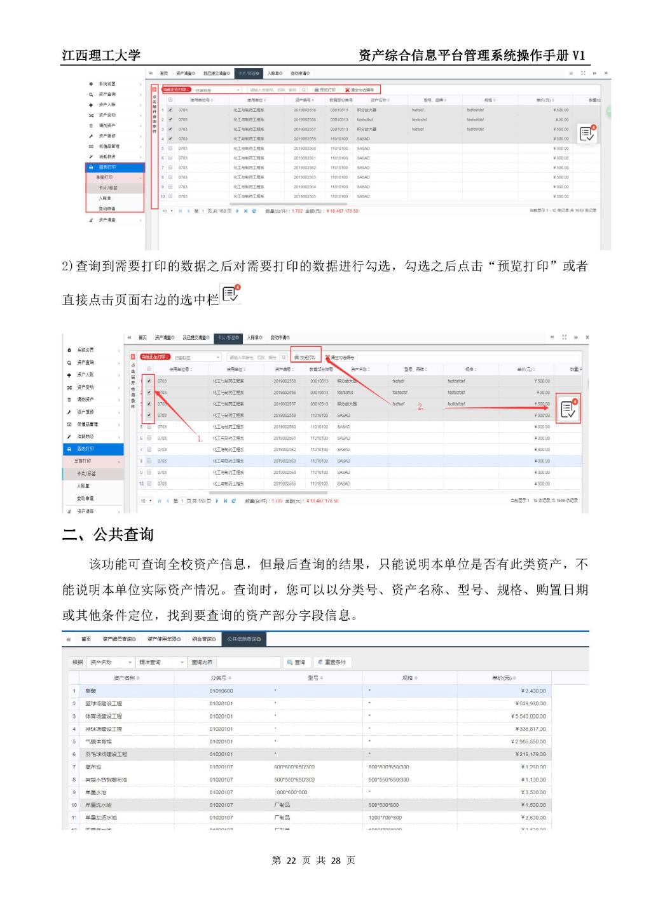This screenshot has height=920, width=651.
Task: Uncheck row 2019002556 checkbox in top screenshot
Action: (170, 119)
